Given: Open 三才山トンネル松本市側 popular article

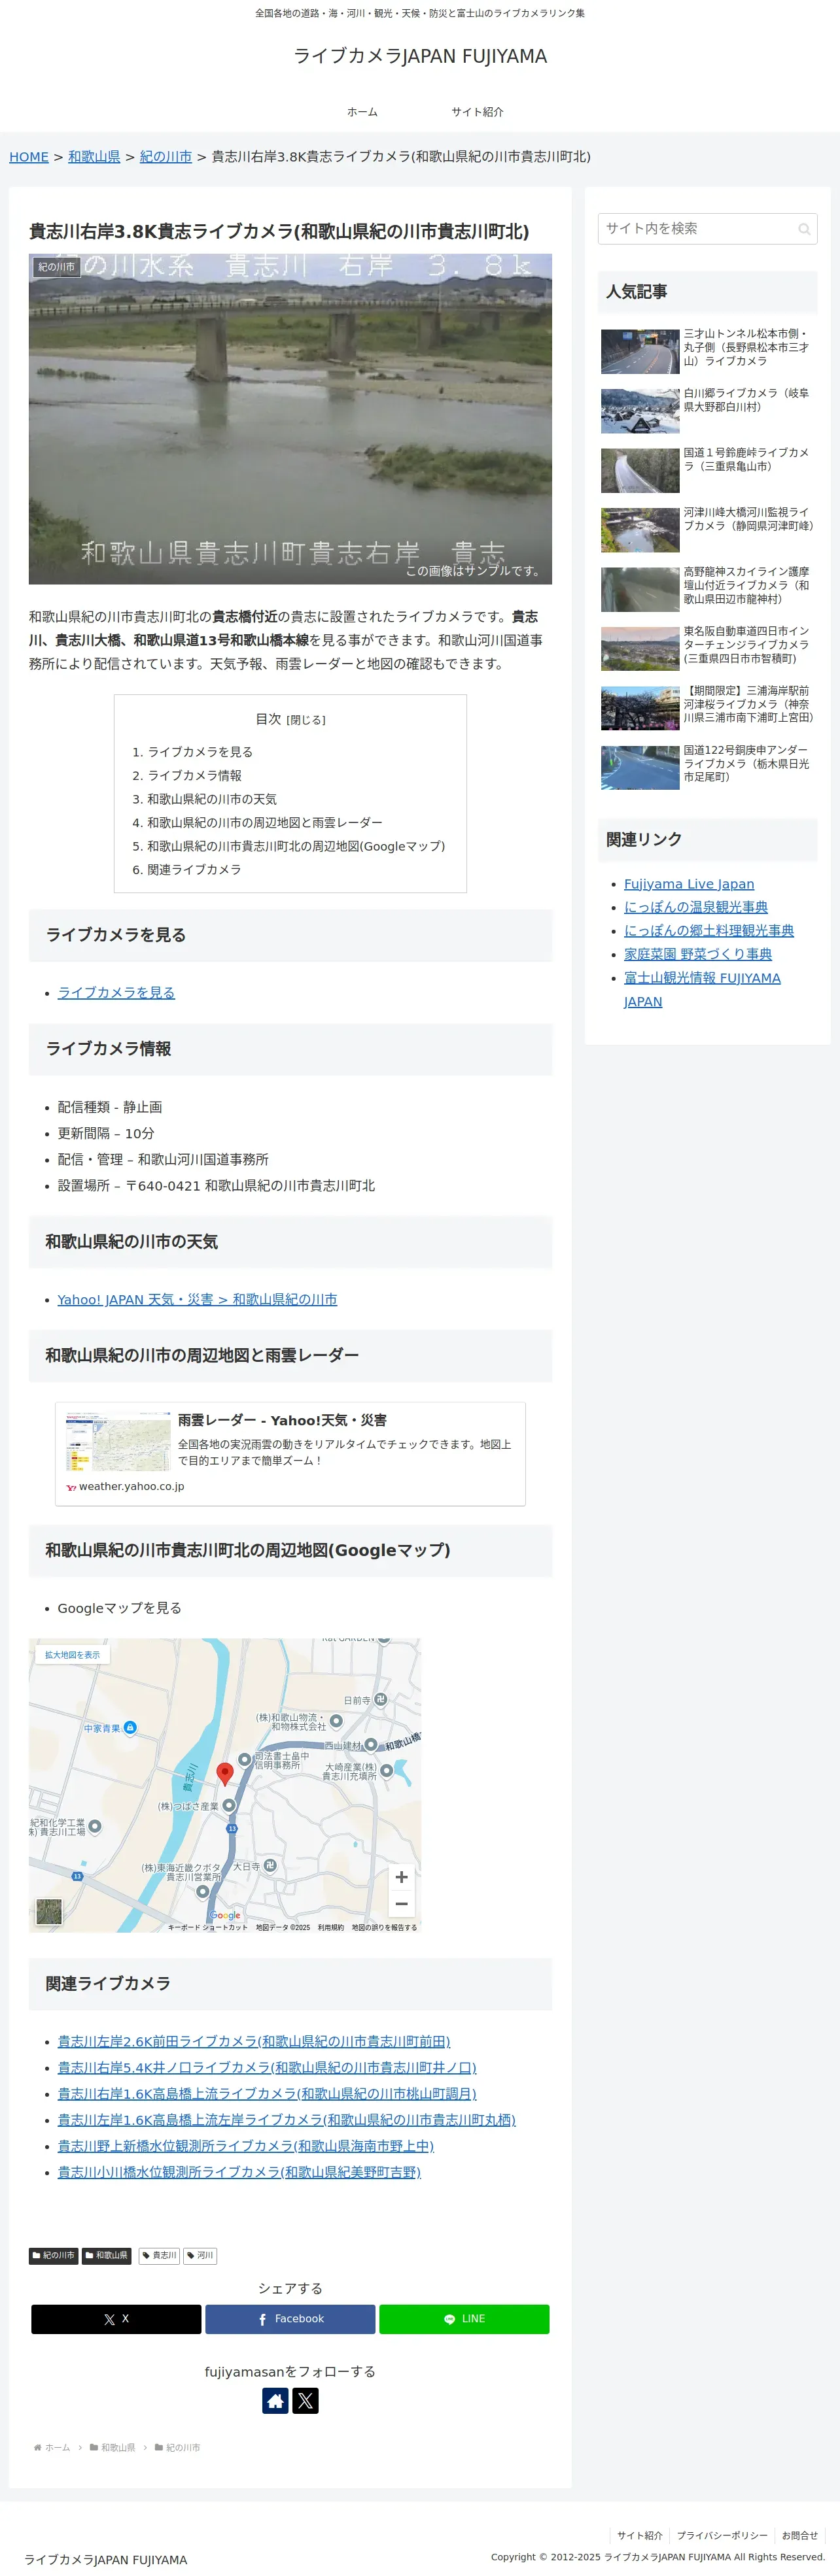Looking at the screenshot, I should pyautogui.click(x=709, y=351).
